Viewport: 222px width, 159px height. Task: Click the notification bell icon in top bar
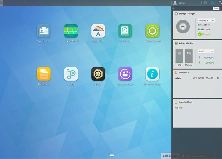point(205,2)
